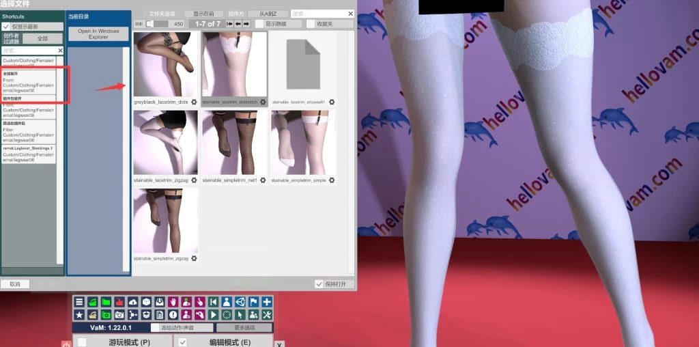
Task: Click the star favorites icon in toolbar
Action: [x=79, y=315]
